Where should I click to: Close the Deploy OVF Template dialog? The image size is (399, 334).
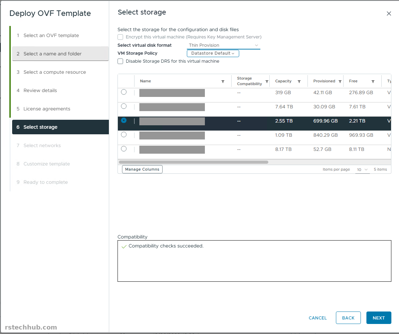(x=389, y=13)
